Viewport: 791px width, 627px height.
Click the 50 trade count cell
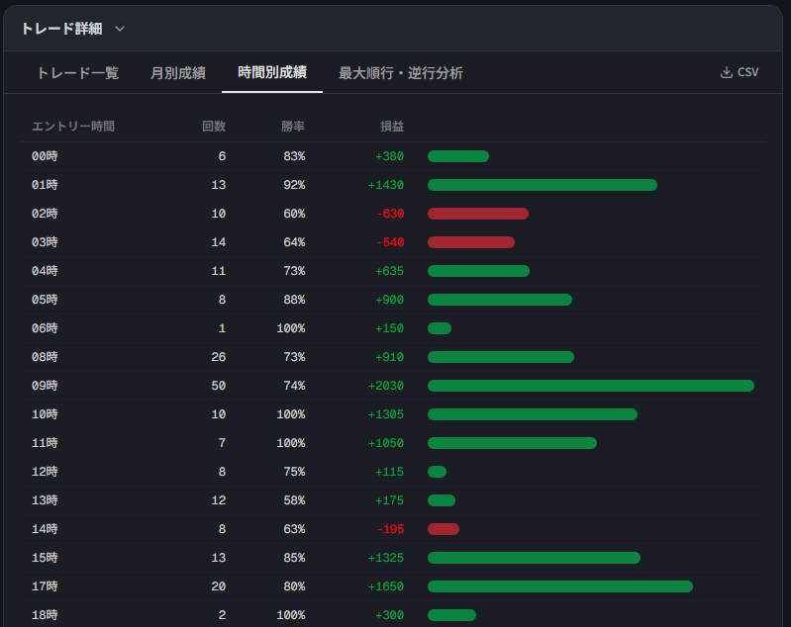pyautogui.click(x=219, y=386)
